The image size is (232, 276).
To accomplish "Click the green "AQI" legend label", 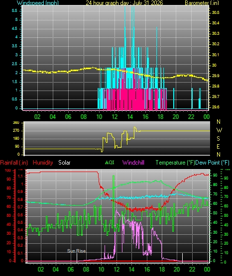I will [110, 162].
